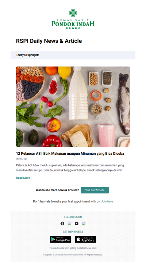Viewport: 146px width, 262px height.
Task: Click the Pondok Indah green cross logo
Action: click(73, 13)
